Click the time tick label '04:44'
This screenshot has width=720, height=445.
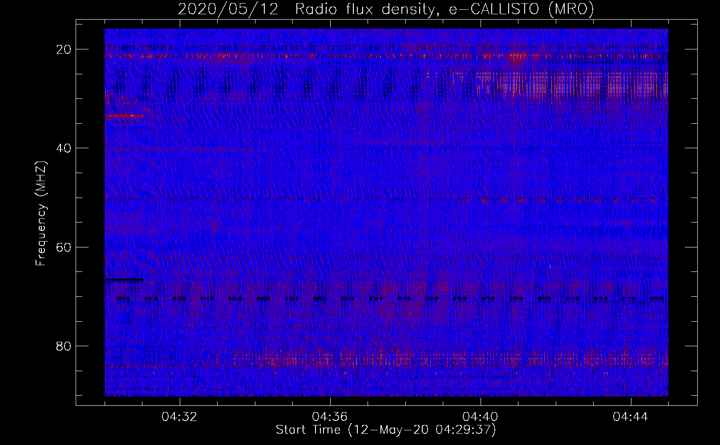tap(631, 417)
